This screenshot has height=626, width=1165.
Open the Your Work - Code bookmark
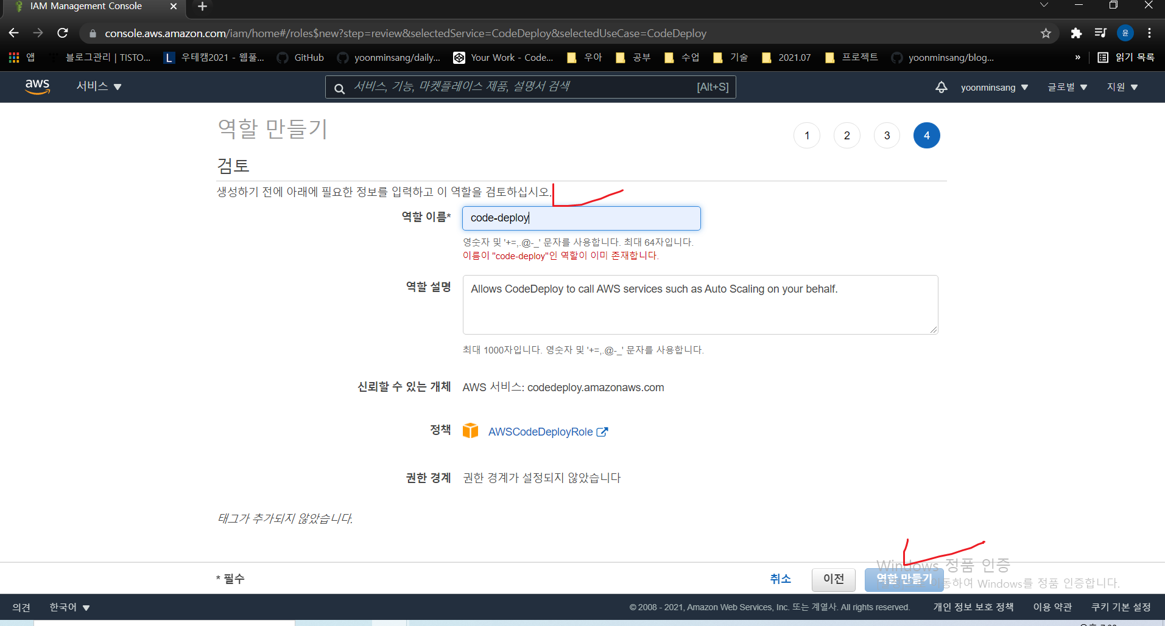504,57
